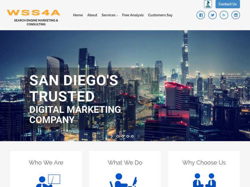The image size is (250, 187).
Task: Open the Twitter social icon
Action: [212, 15]
